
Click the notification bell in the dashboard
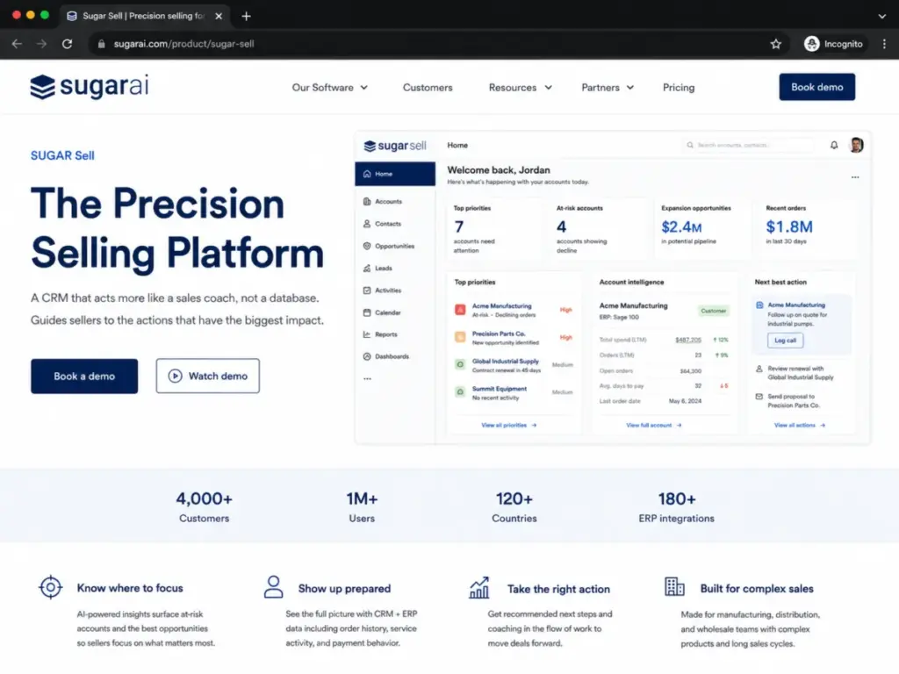[x=834, y=146]
